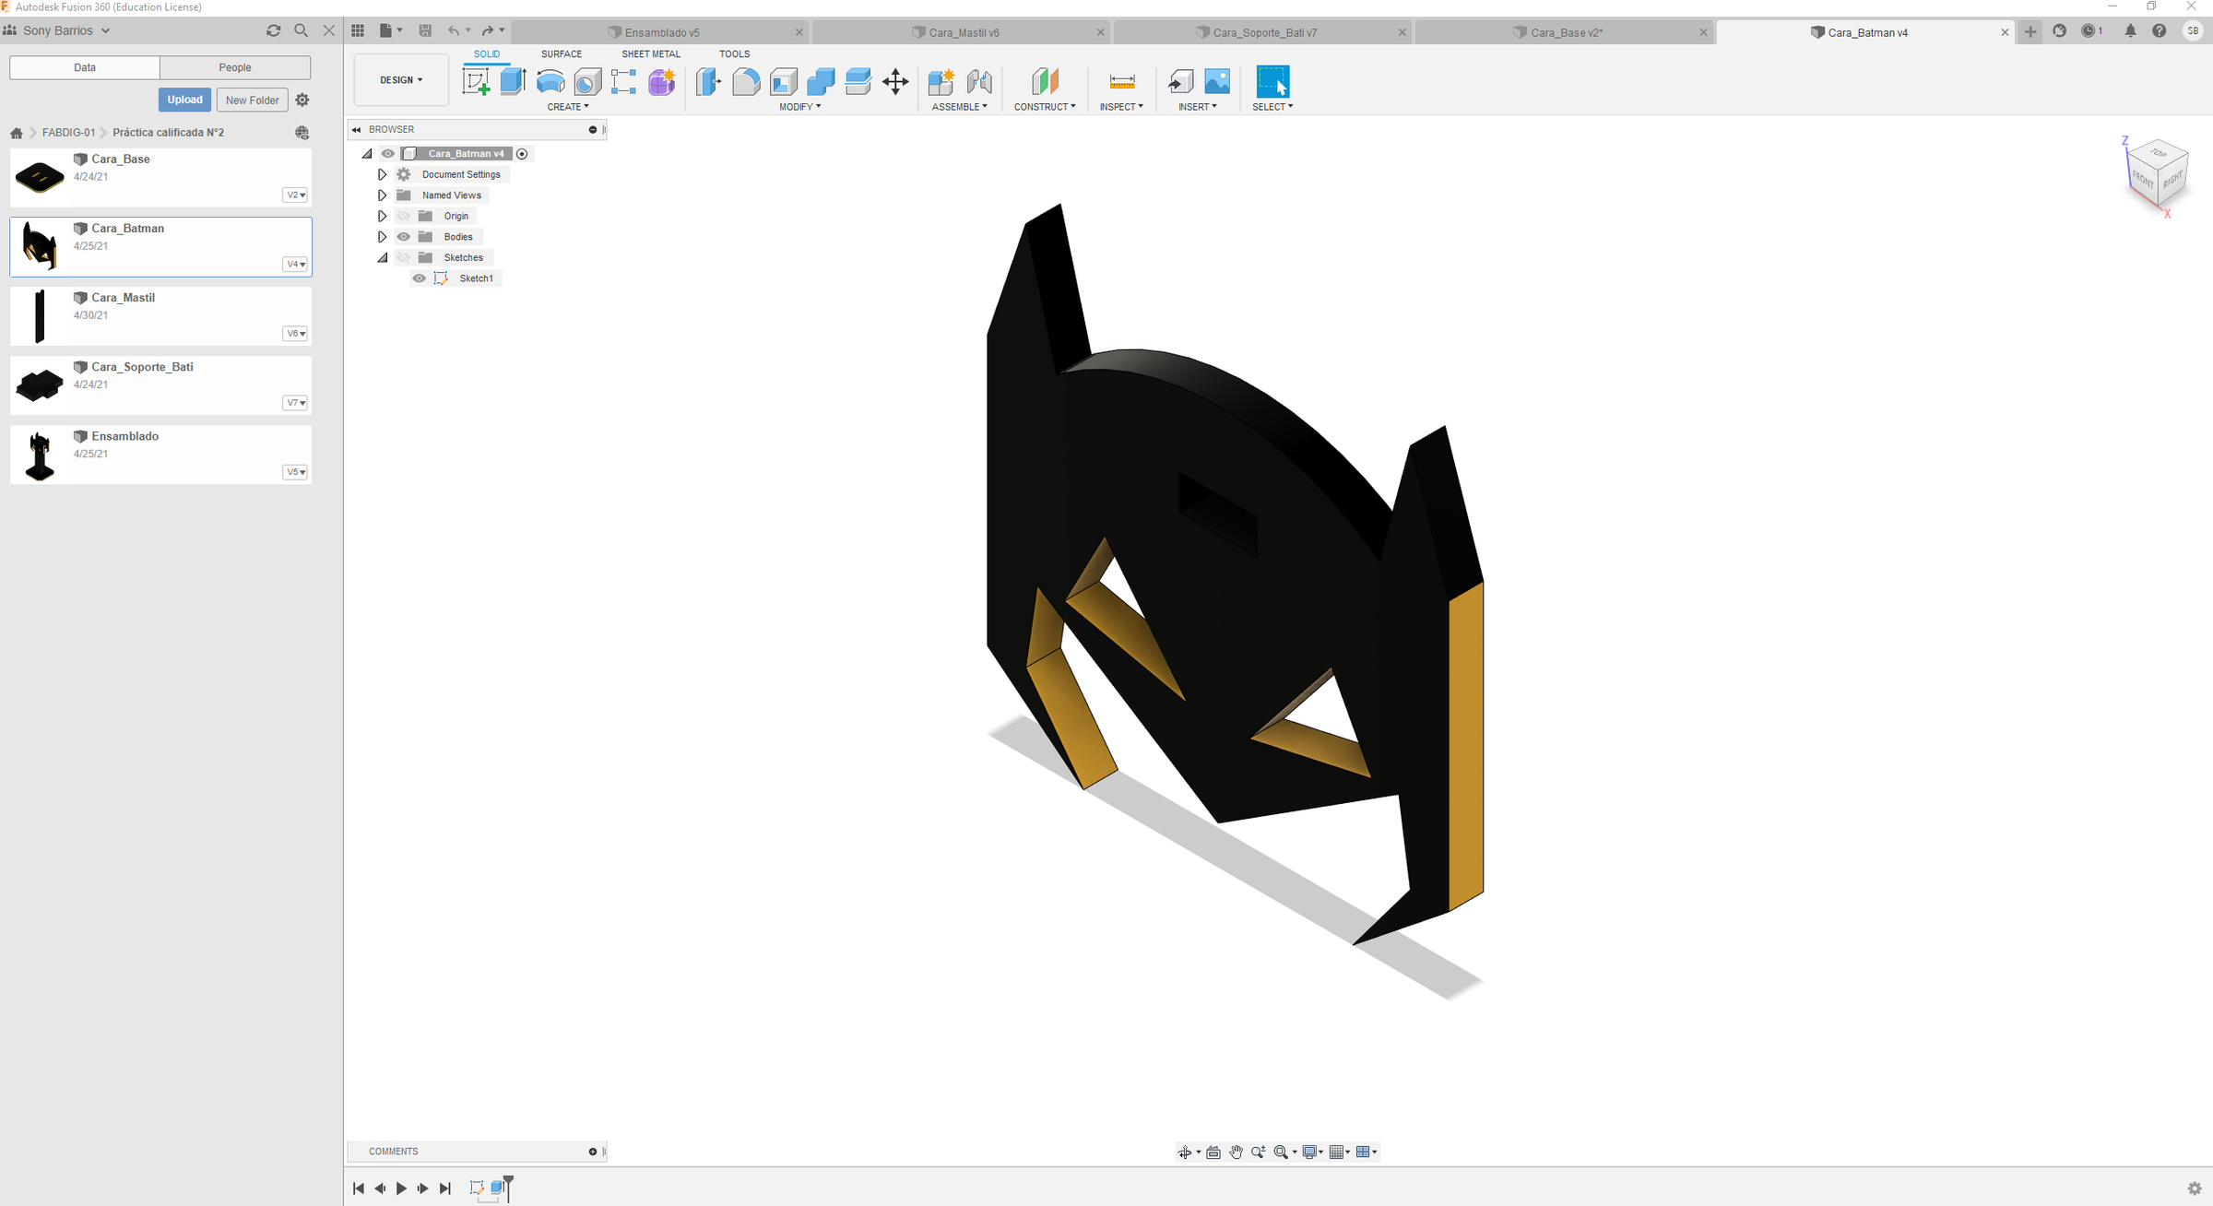Refresh the data panel
2213x1206 pixels.
tap(273, 30)
